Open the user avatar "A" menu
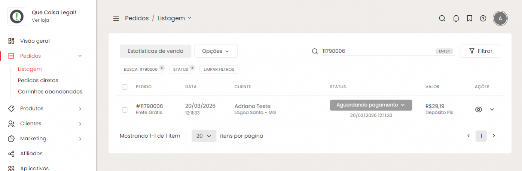 [500, 18]
